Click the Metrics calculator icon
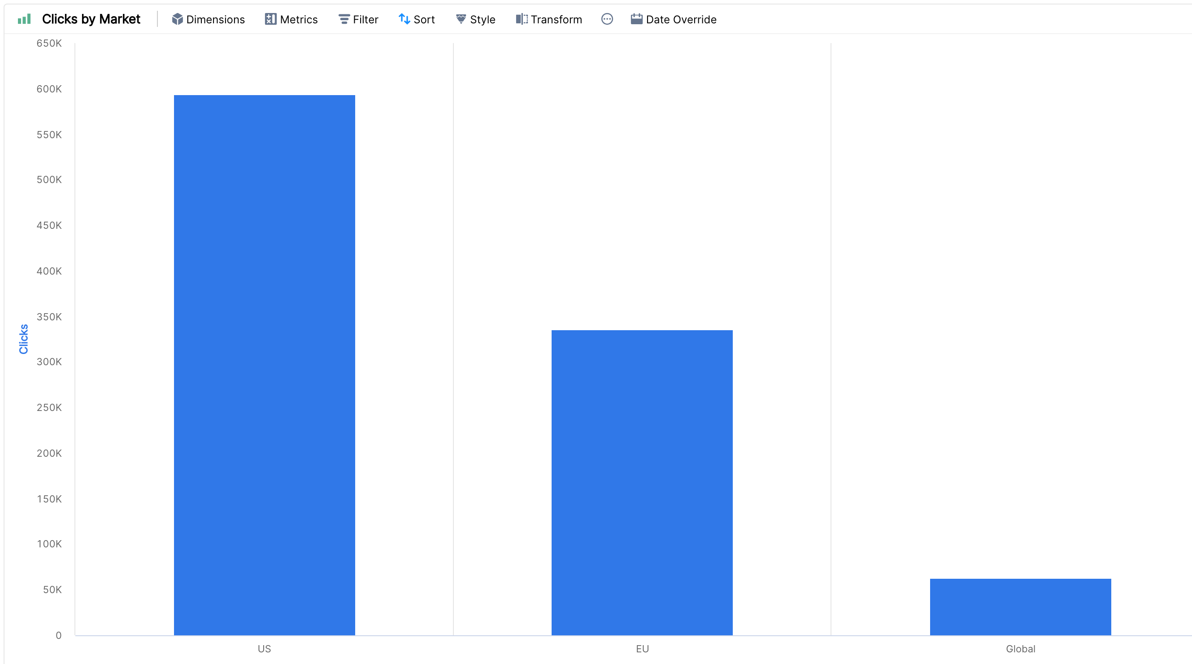The image size is (1192, 664). (271, 19)
